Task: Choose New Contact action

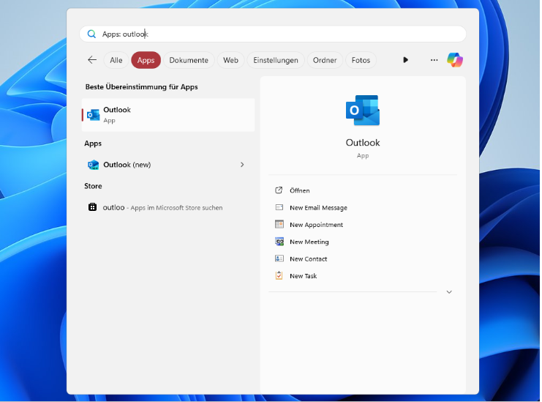Action: [309, 258]
